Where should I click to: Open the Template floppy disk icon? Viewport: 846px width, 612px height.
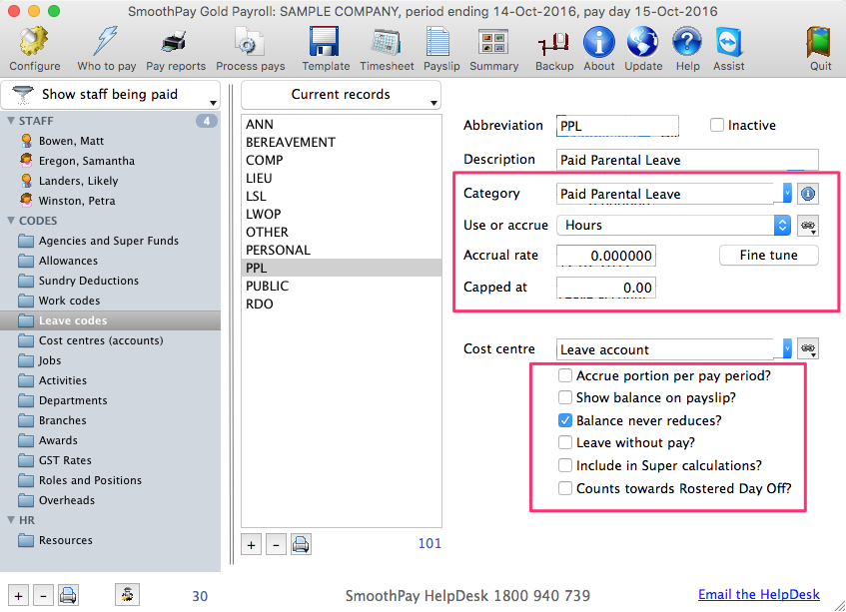click(326, 49)
